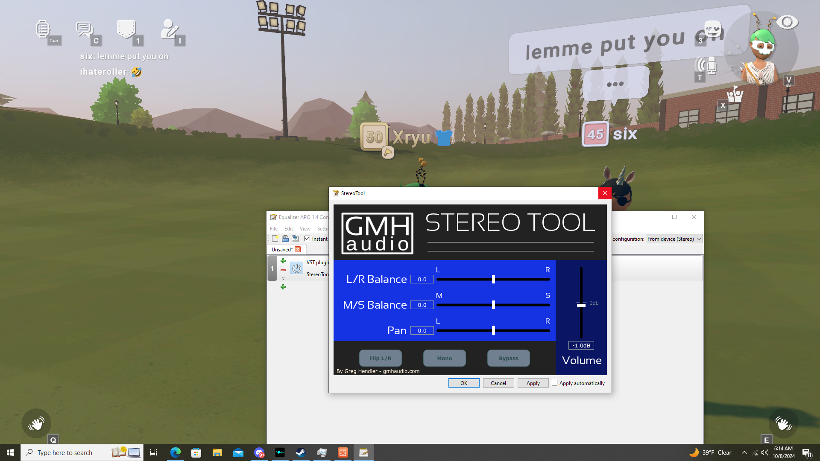
Task: Click the new configuration file icon
Action: pyautogui.click(x=275, y=239)
